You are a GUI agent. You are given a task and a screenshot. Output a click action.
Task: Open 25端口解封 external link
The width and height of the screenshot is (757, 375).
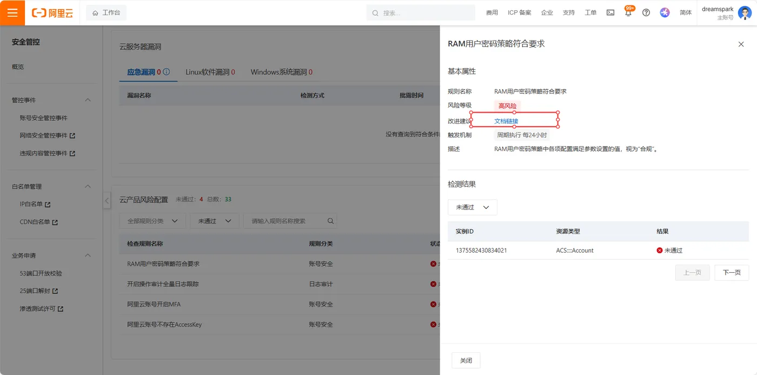[39, 291]
